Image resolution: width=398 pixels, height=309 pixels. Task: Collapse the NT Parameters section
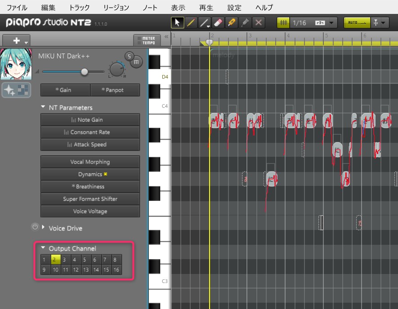coord(43,107)
